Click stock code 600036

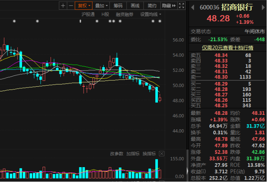pos(210,7)
